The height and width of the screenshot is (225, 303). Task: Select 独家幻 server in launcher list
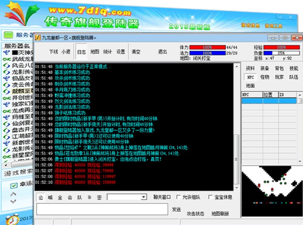(x=23, y=104)
